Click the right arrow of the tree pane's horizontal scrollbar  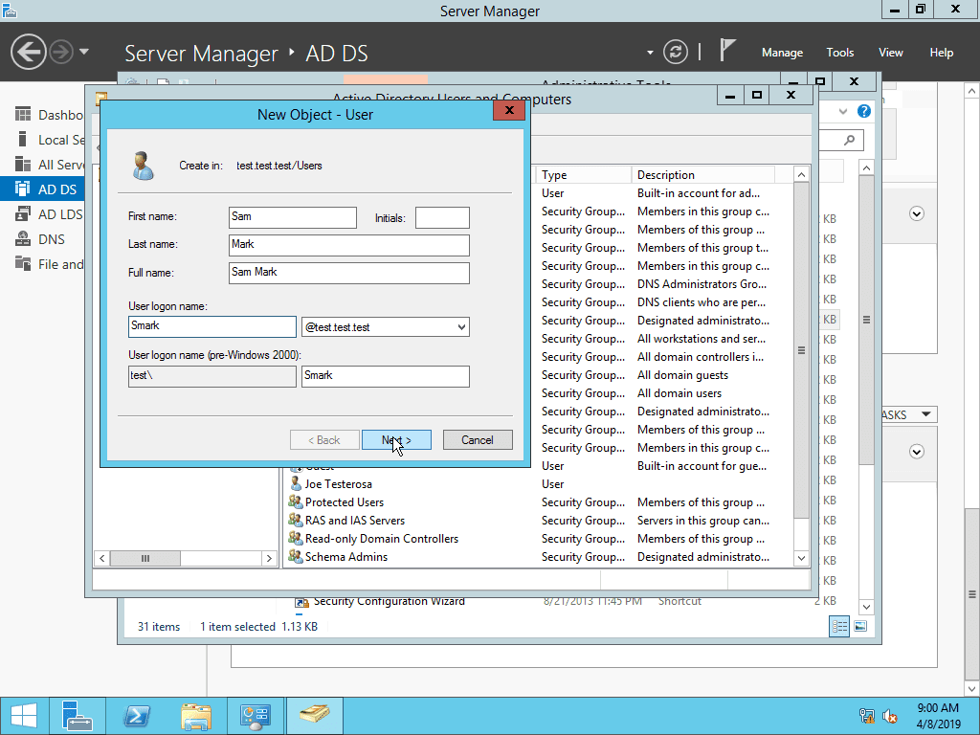pos(269,558)
